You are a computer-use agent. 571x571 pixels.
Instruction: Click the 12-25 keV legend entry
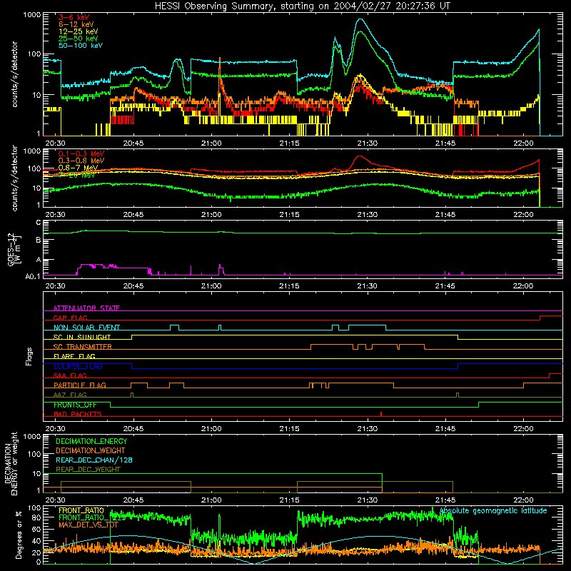pos(79,31)
